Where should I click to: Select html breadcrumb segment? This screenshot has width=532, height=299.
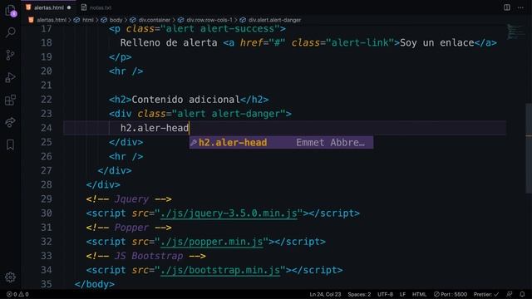[x=88, y=20]
